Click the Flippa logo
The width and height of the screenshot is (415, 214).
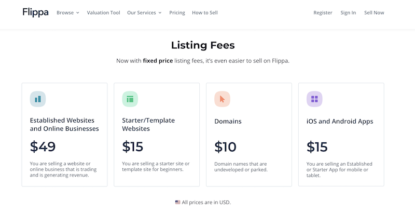pos(35,12)
